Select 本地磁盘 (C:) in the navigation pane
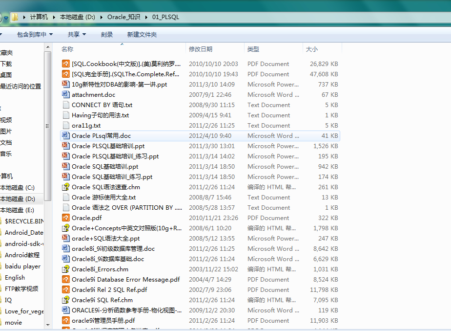 pyautogui.click(x=17, y=188)
